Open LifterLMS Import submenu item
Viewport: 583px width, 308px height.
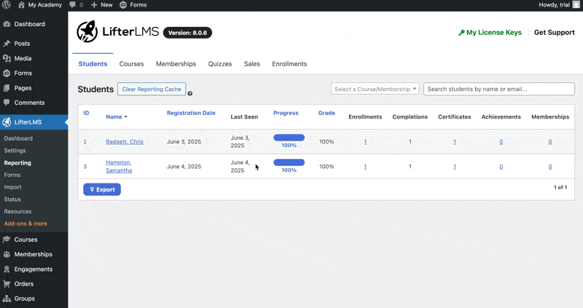[12, 187]
